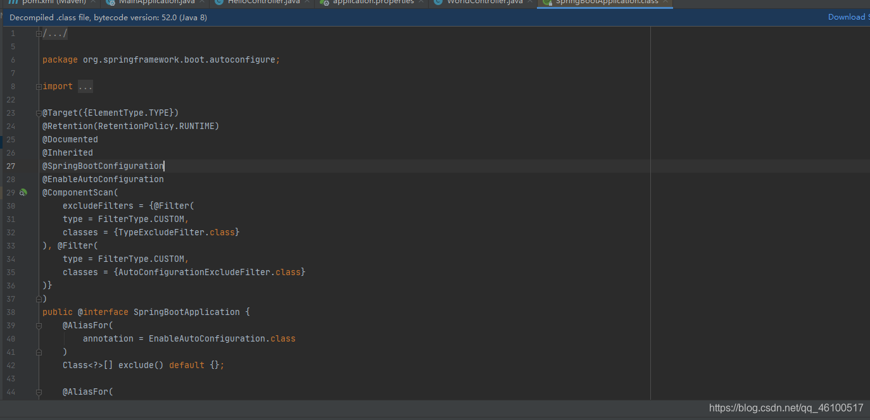
Task: Click the SpringBootApplication interface name on line 38
Action: point(187,312)
